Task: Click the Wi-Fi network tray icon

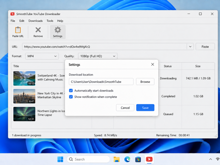Action: pyautogui.click(x=218, y=159)
